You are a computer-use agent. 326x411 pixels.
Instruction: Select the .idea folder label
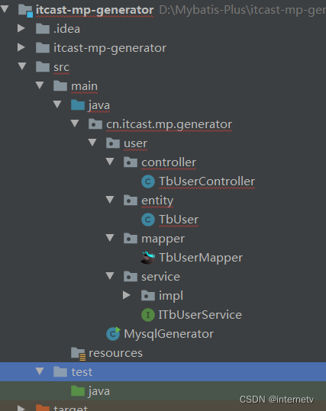(x=66, y=28)
